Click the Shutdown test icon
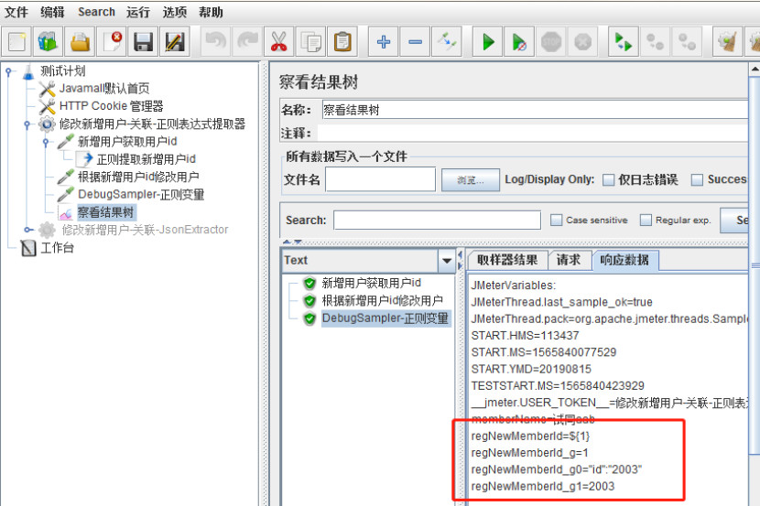The image size is (760, 506). pyautogui.click(x=582, y=42)
